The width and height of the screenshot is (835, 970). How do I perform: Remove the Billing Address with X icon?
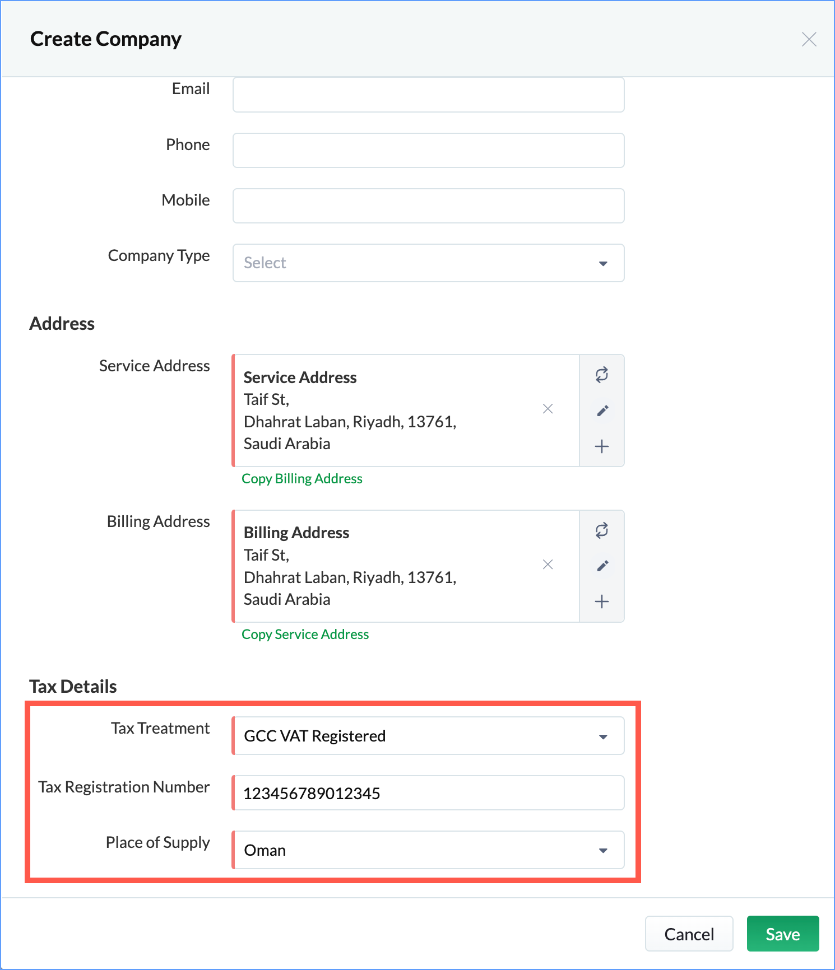pos(548,565)
